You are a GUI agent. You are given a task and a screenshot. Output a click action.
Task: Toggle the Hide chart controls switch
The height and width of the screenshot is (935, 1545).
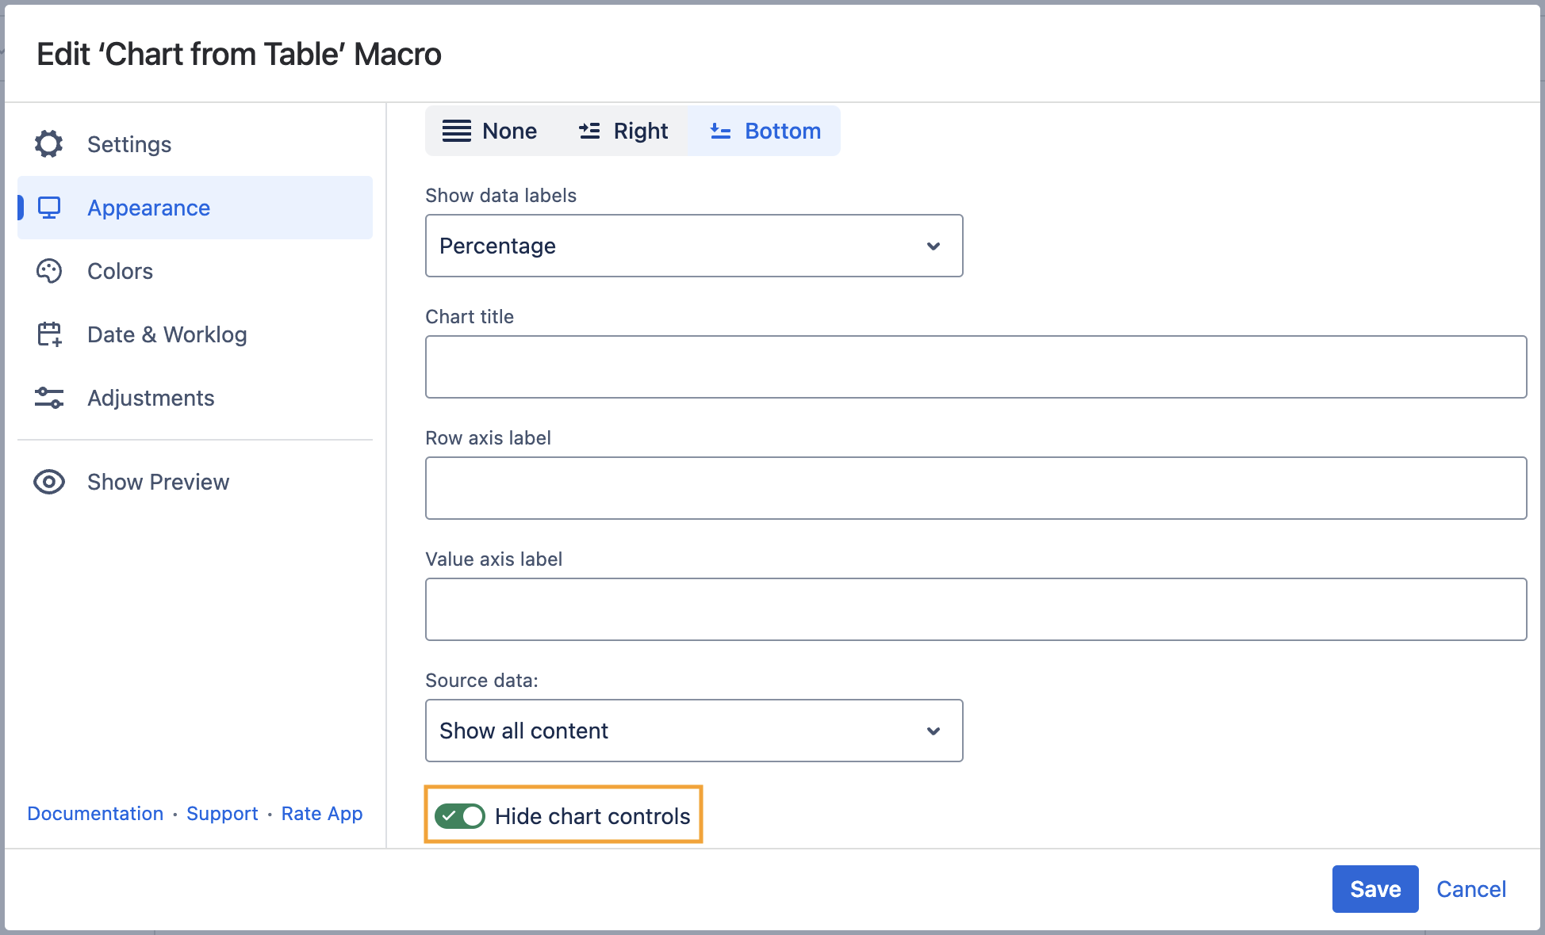coord(460,816)
